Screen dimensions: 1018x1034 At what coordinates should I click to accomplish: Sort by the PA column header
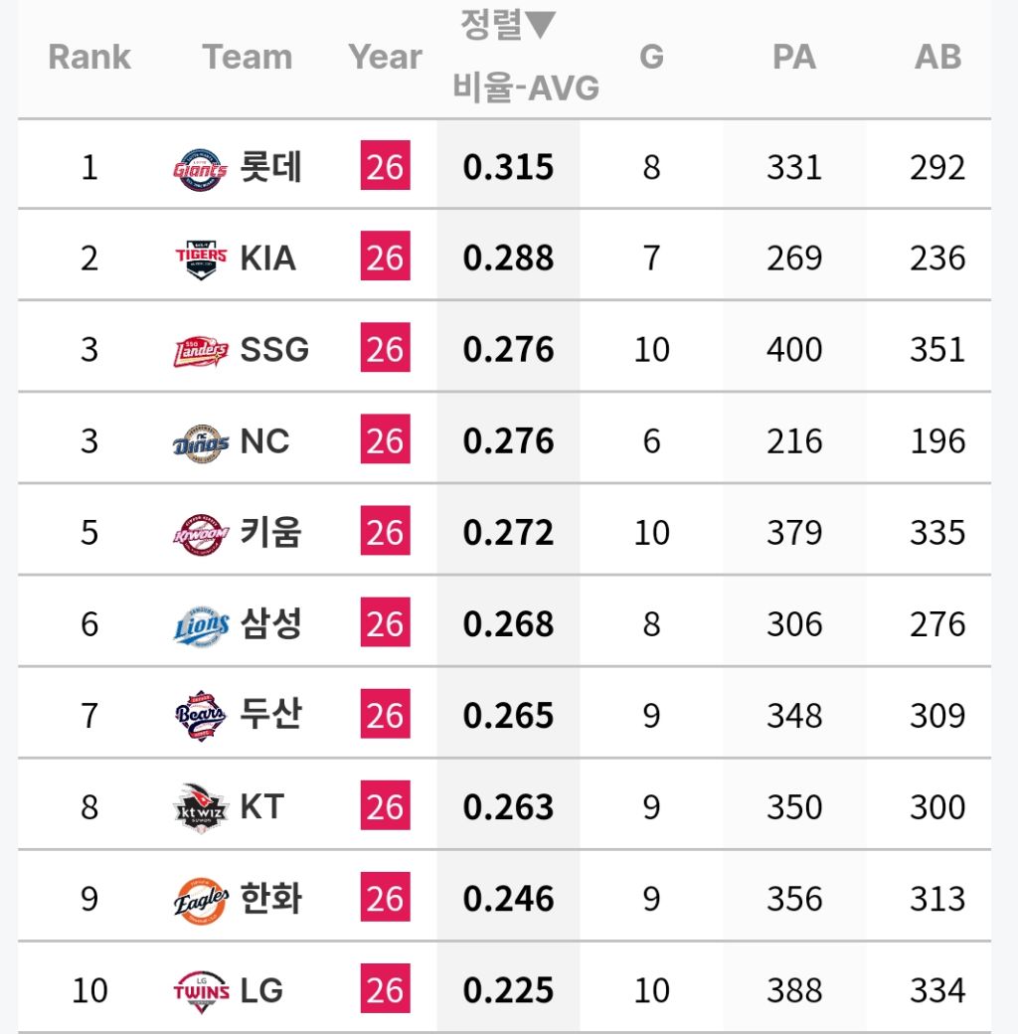pos(794,57)
